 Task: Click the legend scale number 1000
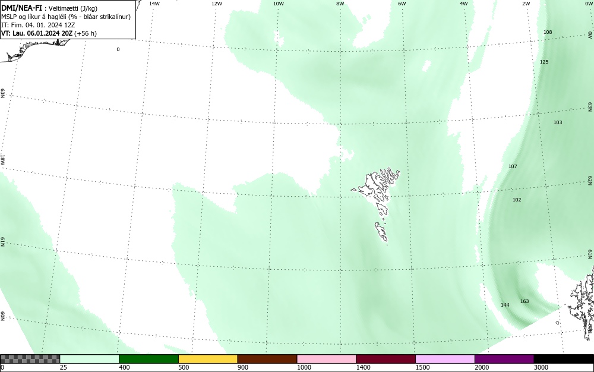click(304, 367)
